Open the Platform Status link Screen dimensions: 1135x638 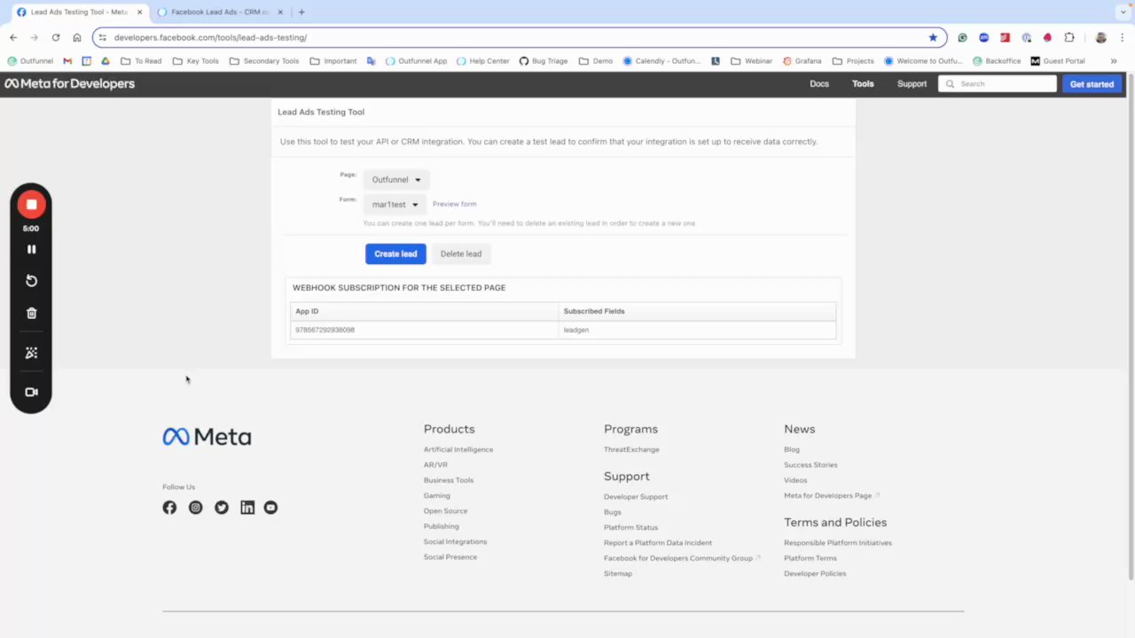coord(630,527)
